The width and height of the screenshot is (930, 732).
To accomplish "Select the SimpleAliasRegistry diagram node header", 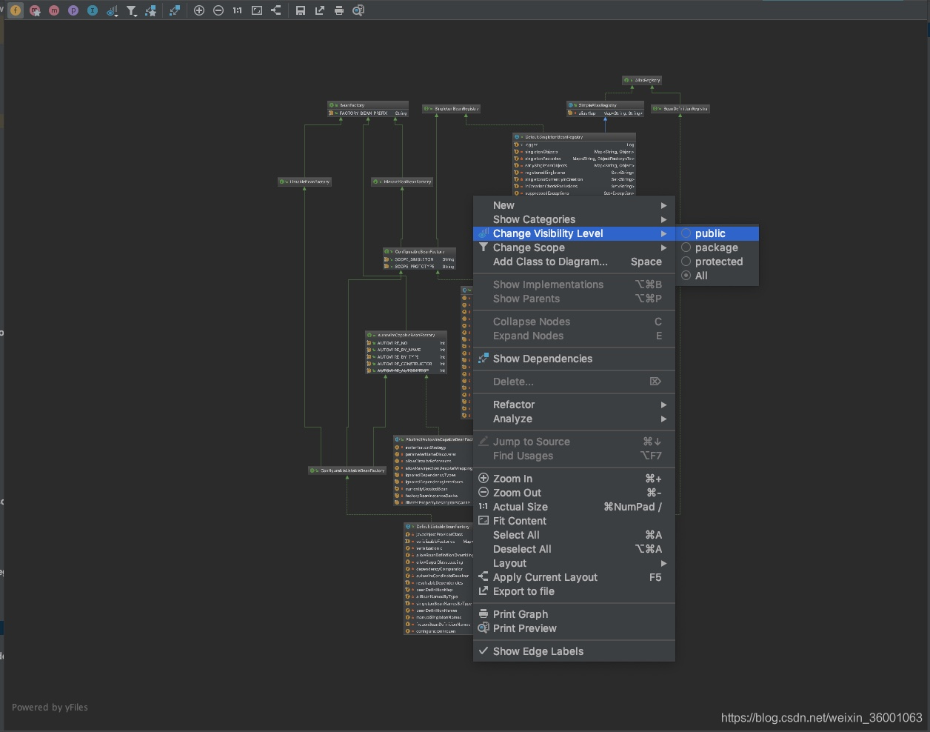I will (605, 105).
